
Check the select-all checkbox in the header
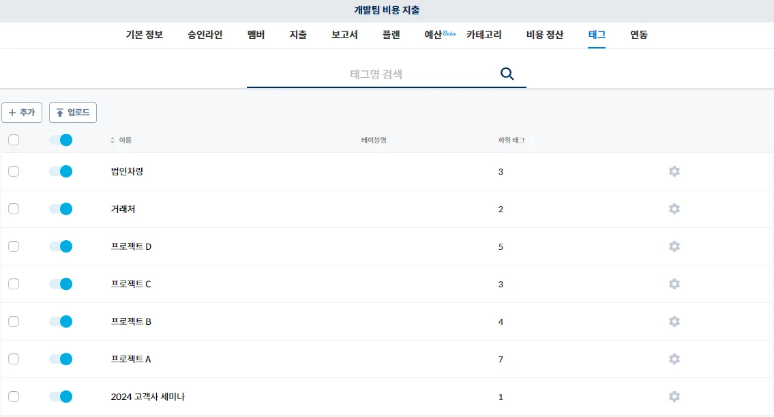(13, 139)
